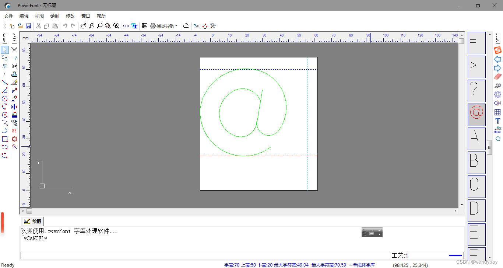The image size is (503, 268).
Task: Click the pentagon shape icon in font panel
Action: coord(498,139)
